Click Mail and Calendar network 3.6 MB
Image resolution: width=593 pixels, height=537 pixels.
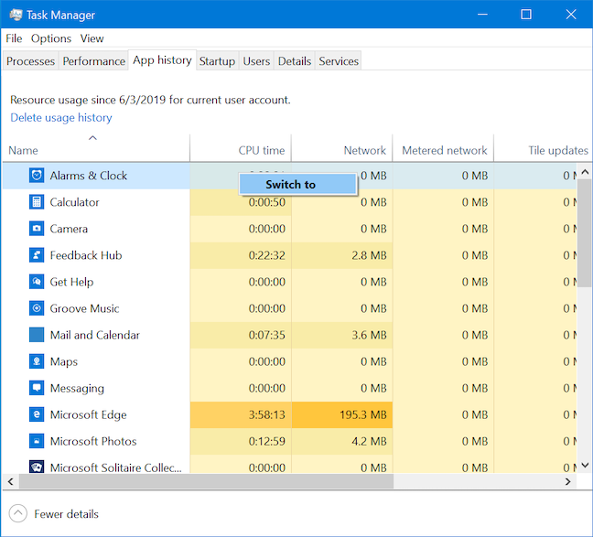click(369, 335)
